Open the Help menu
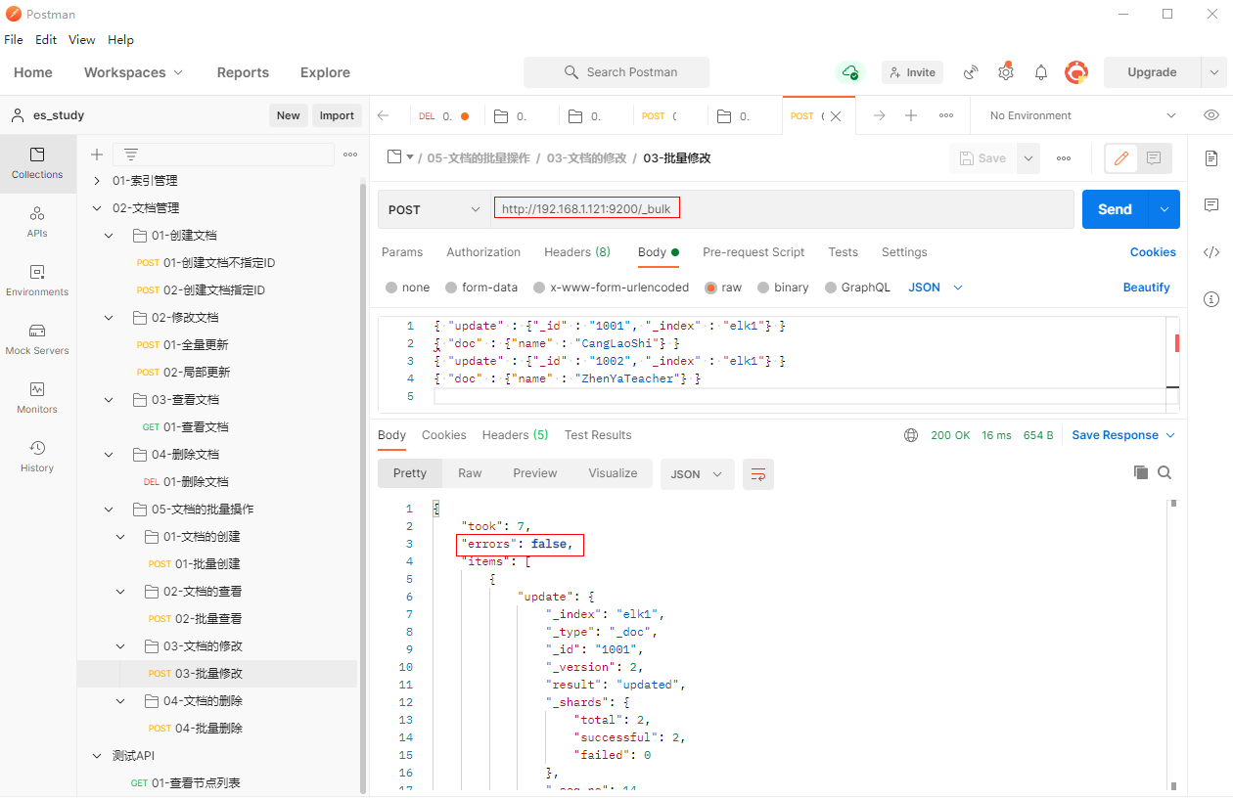The height and width of the screenshot is (799, 1233). click(120, 40)
